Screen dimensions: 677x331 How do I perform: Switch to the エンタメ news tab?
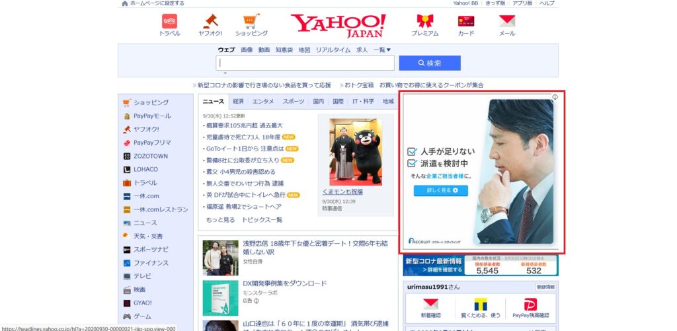pos(263,102)
